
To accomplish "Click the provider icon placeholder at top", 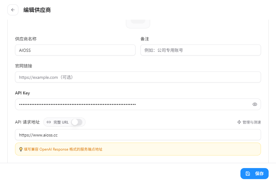I will [x=138, y=24].
